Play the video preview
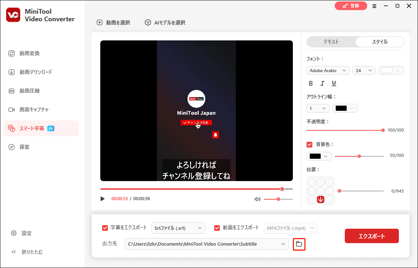This screenshot has height=268, width=418. pos(102,199)
